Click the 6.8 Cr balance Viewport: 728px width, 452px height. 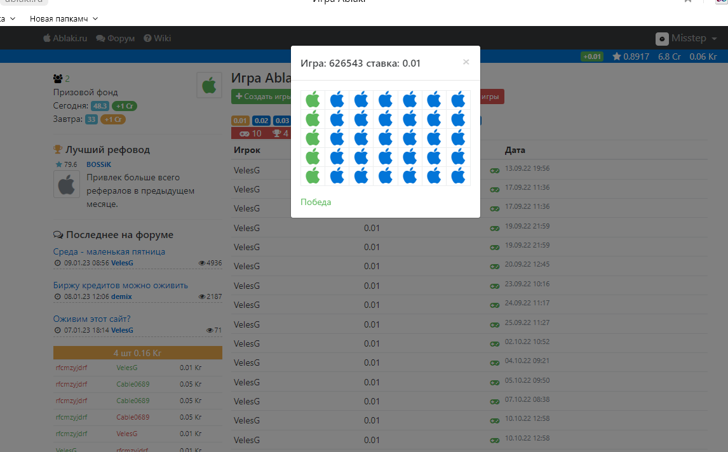tap(670, 56)
